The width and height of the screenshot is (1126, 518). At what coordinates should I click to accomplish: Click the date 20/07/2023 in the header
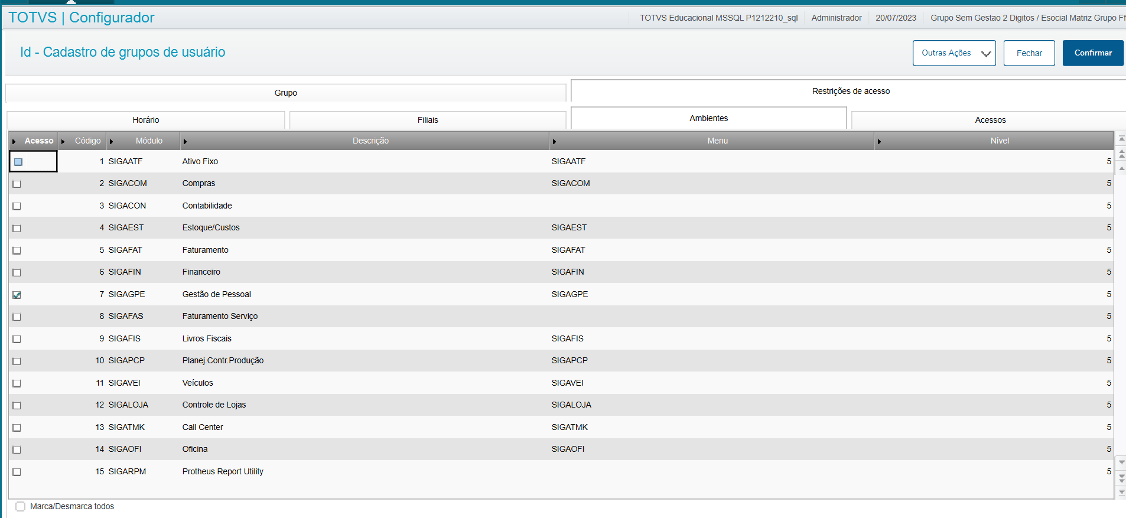[x=896, y=18]
